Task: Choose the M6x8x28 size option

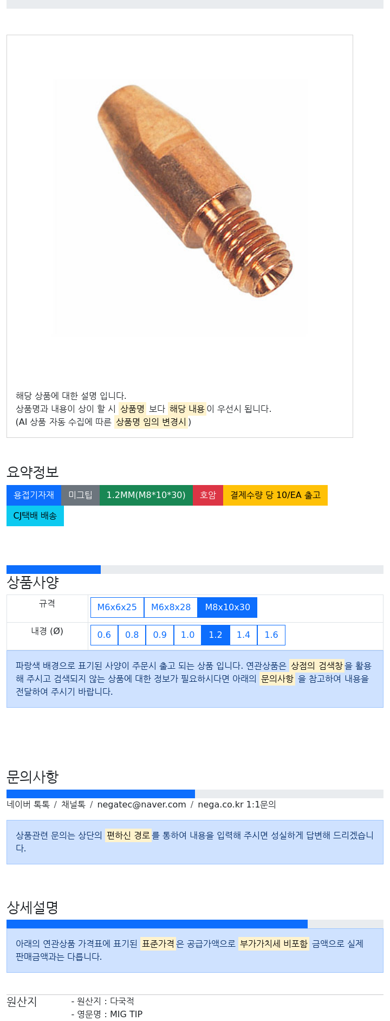Action: pyautogui.click(x=171, y=608)
